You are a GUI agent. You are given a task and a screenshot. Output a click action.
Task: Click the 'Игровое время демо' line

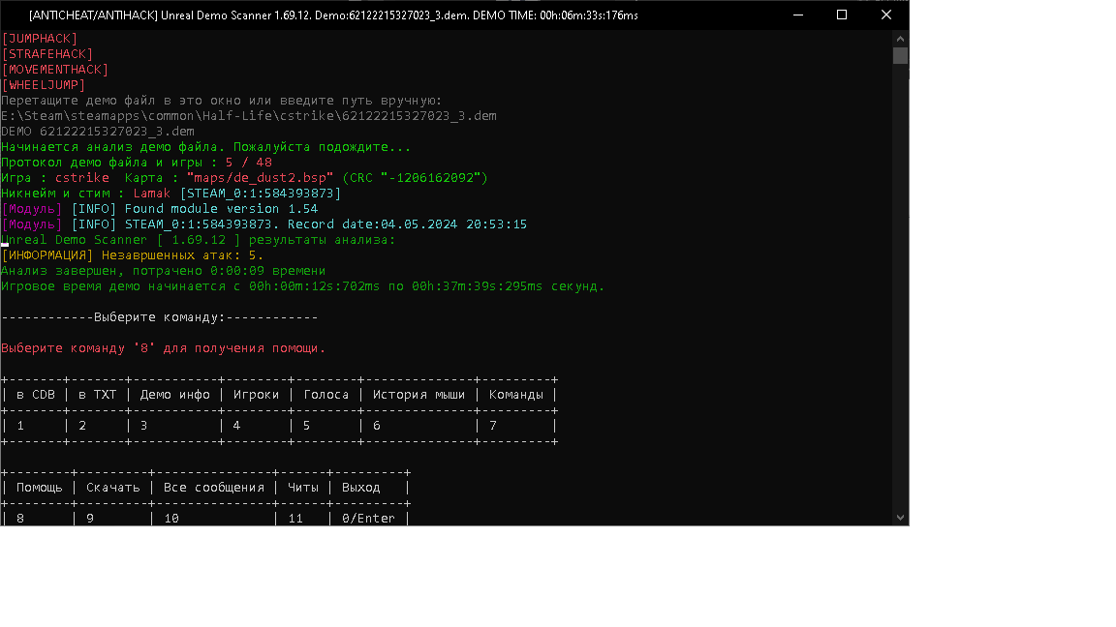click(303, 286)
